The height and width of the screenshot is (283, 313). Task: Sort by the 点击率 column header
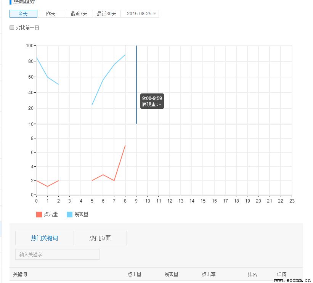point(209,274)
